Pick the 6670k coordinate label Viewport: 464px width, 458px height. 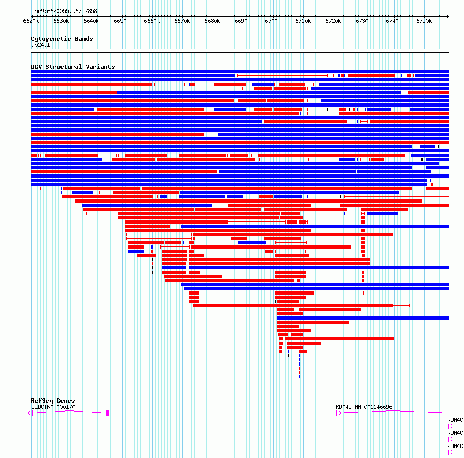182,21
